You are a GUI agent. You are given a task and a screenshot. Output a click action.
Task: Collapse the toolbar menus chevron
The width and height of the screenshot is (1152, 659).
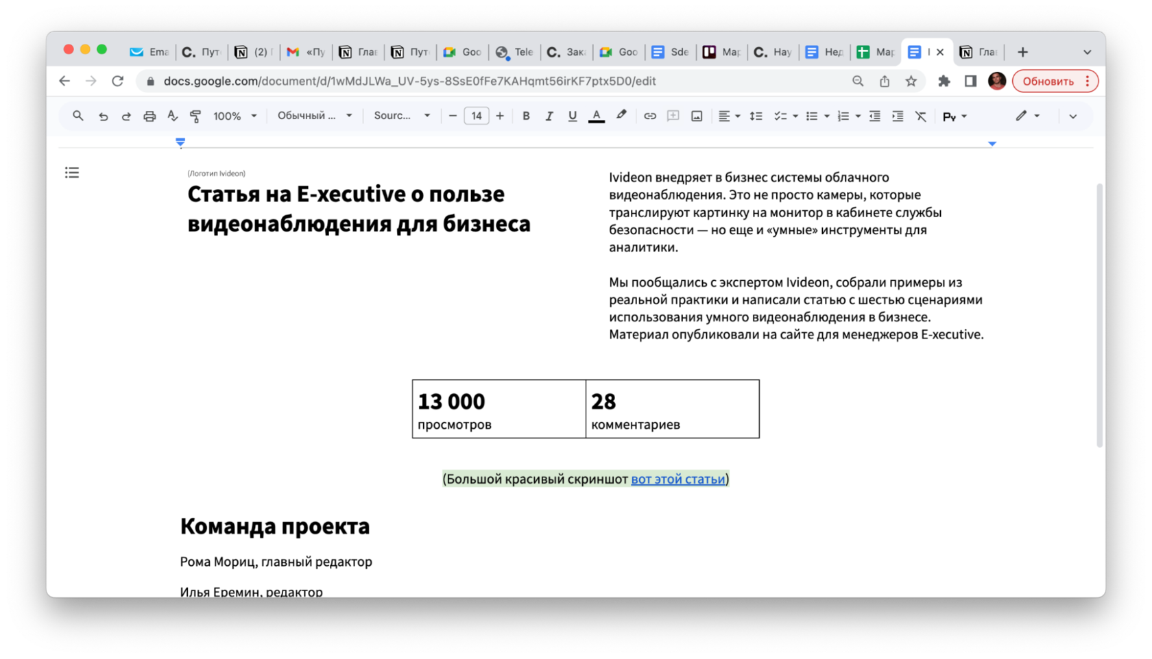pyautogui.click(x=1073, y=116)
